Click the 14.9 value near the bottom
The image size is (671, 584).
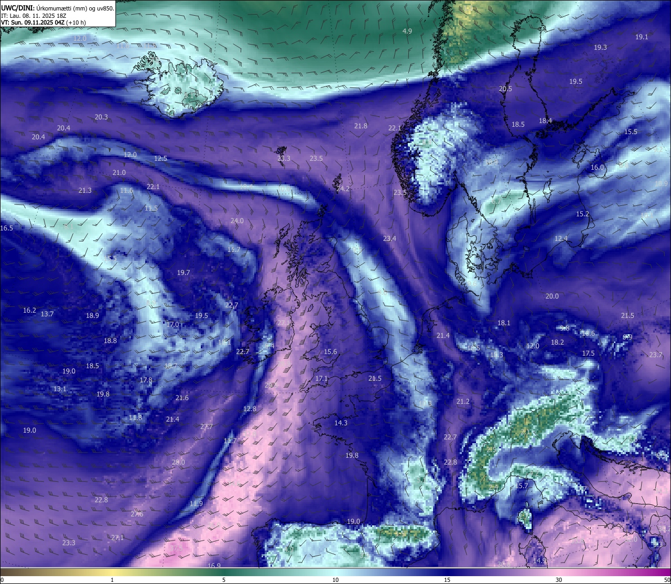pyautogui.click(x=539, y=561)
